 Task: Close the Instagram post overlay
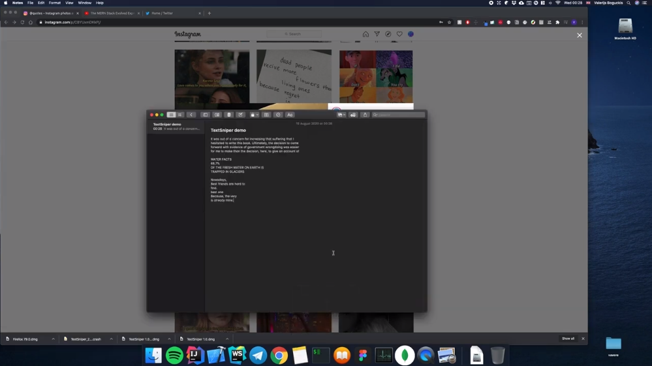click(580, 35)
